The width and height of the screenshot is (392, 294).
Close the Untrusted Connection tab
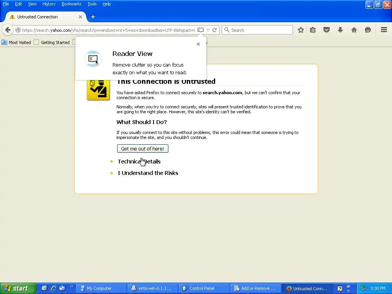tap(80, 17)
